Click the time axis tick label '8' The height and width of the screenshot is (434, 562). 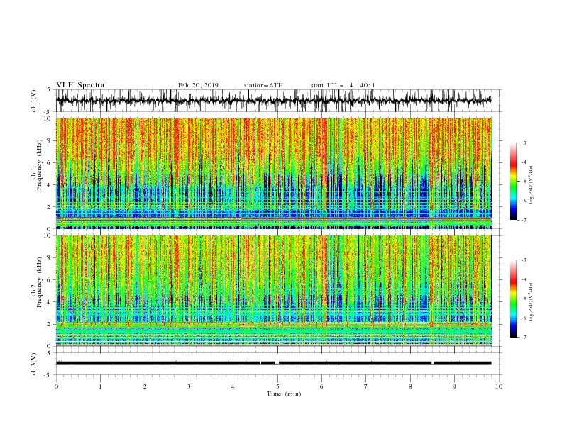tap(410, 386)
